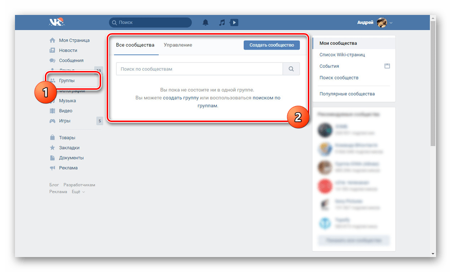Click the megaphone icon beside Реклама
The image size is (451, 272).
pos(52,168)
